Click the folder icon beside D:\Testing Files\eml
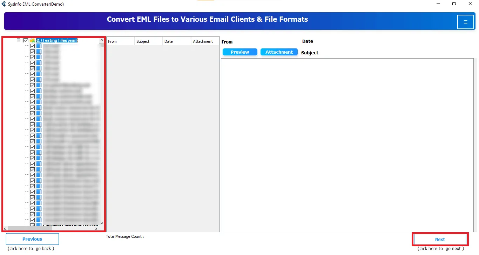The image size is (479, 255). [33, 40]
